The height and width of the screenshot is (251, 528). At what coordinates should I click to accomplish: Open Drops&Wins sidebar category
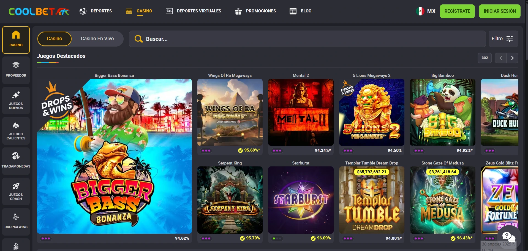(x=16, y=222)
